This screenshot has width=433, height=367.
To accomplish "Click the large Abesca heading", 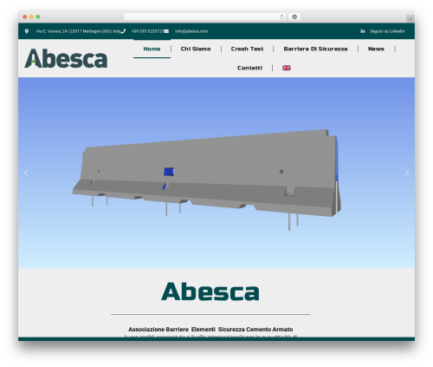I will [x=210, y=292].
